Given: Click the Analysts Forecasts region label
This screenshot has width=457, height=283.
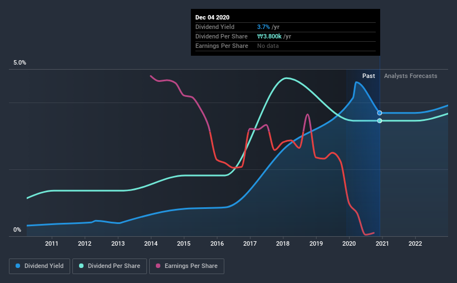Looking at the screenshot, I should [410, 76].
